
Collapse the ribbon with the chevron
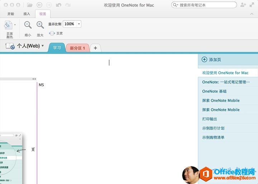click(x=252, y=14)
